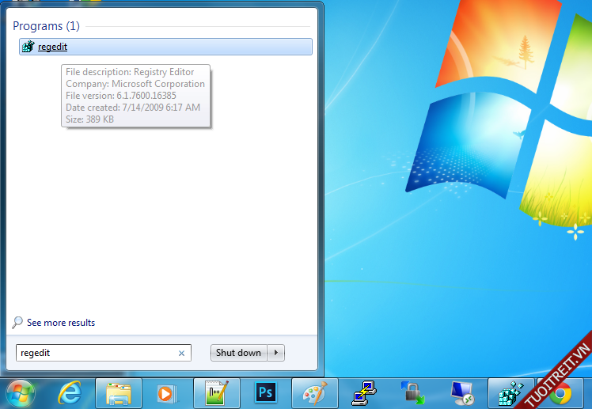The height and width of the screenshot is (409, 592).
Task: Open Paint palette icon in taskbar
Action: (x=314, y=392)
